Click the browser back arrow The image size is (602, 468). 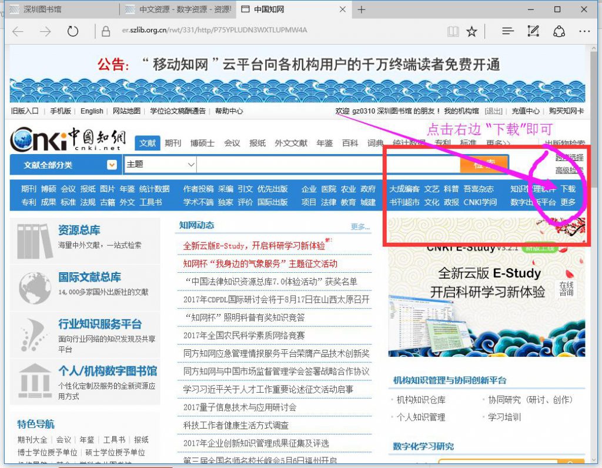(x=18, y=32)
